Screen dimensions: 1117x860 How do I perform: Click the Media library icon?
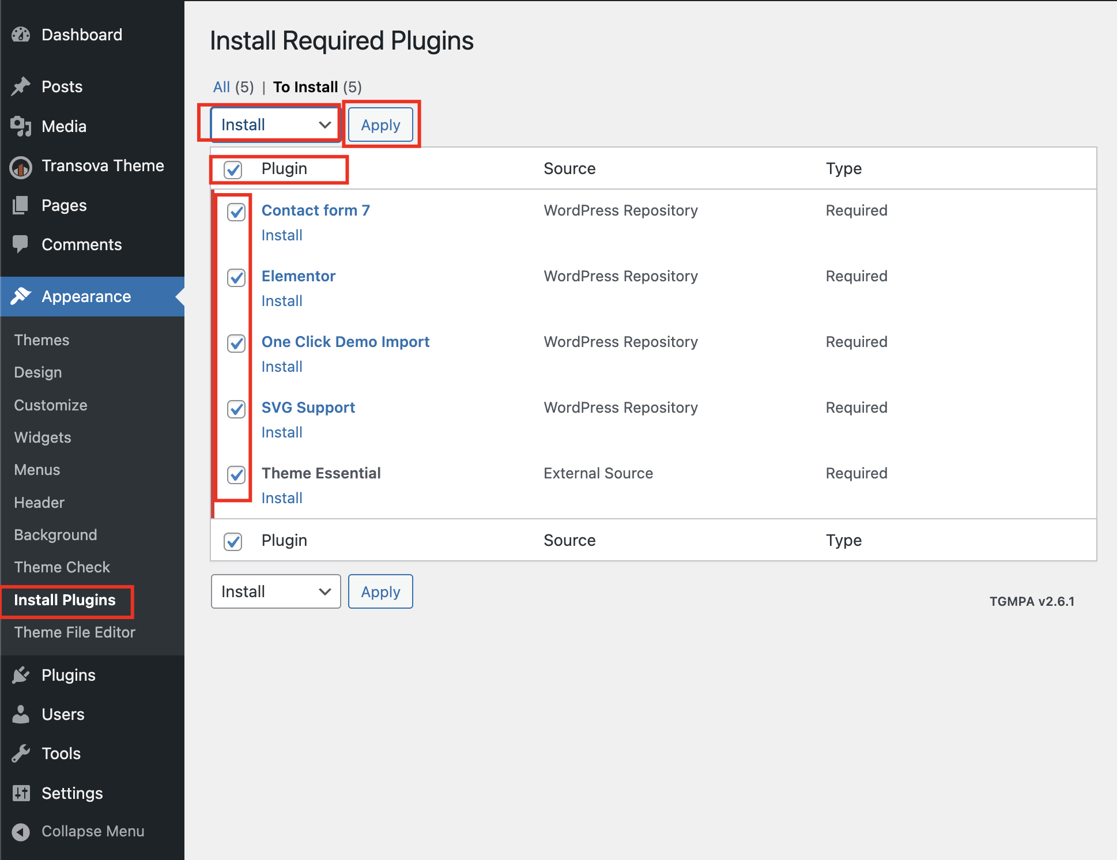21,126
